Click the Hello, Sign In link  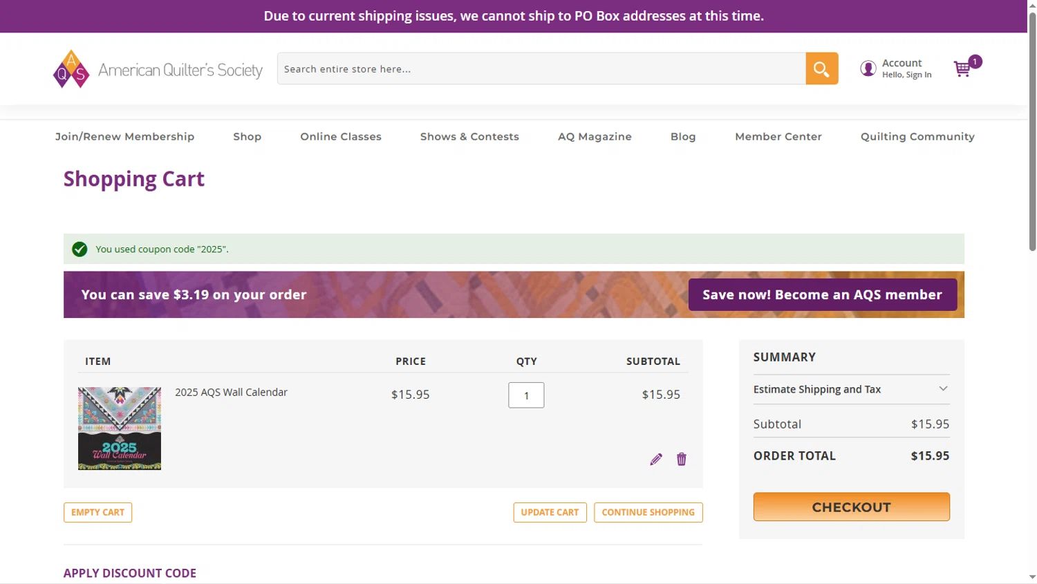(x=906, y=75)
